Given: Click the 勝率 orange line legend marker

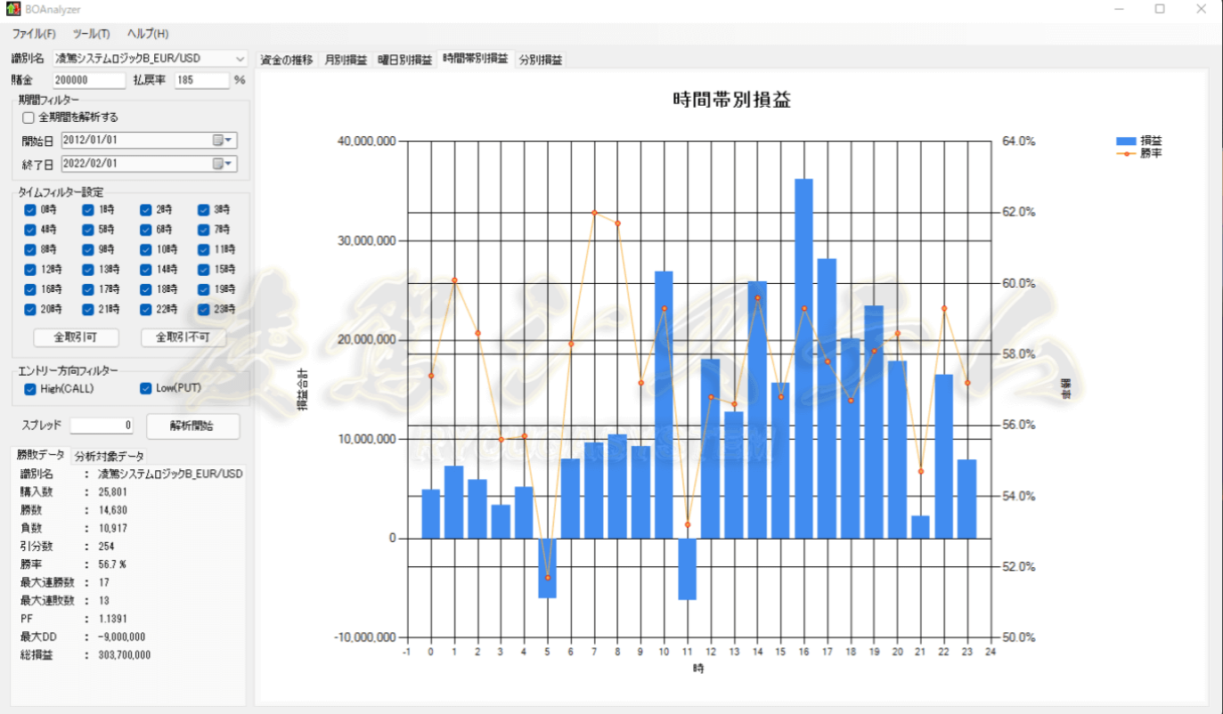Looking at the screenshot, I should [1126, 153].
